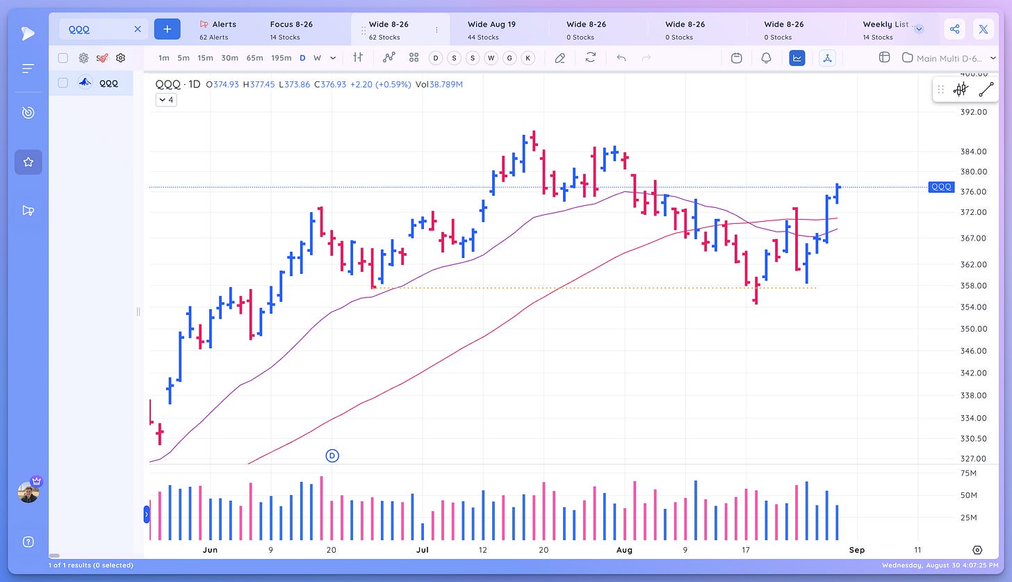
Task: Click the floating toolbar drag handle dots
Action: pos(940,89)
